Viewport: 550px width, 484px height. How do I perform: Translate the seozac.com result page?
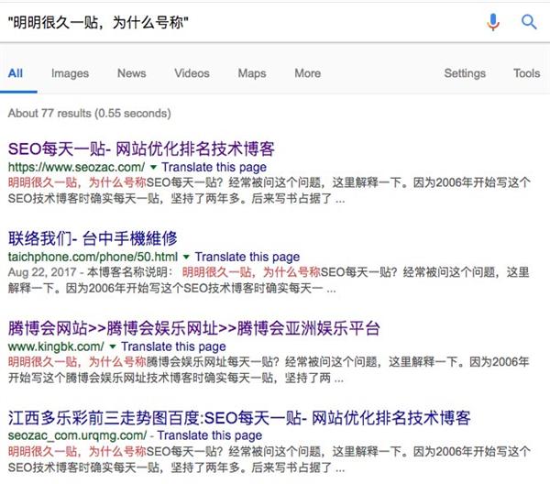214,168
